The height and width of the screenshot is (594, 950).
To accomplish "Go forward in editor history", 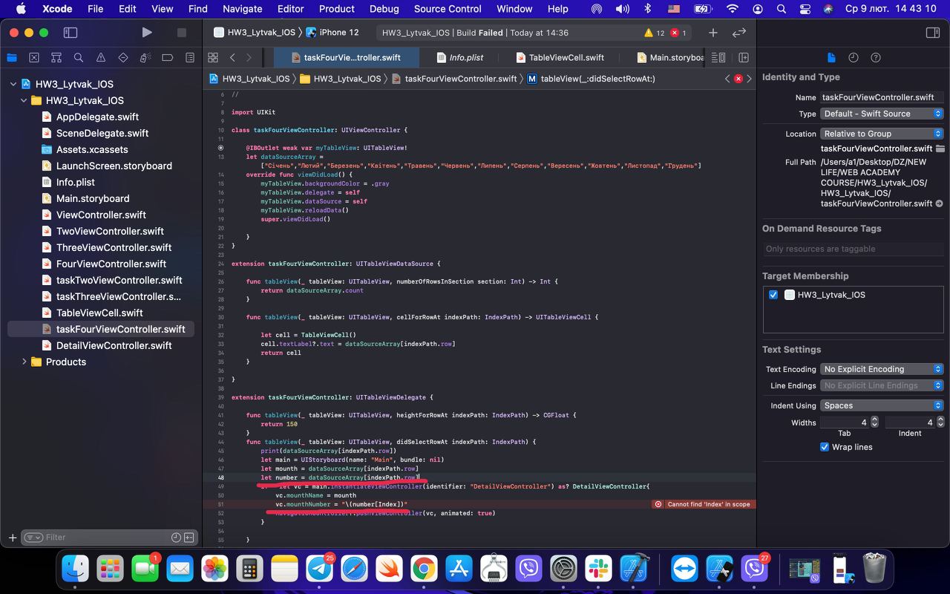I will (x=249, y=57).
